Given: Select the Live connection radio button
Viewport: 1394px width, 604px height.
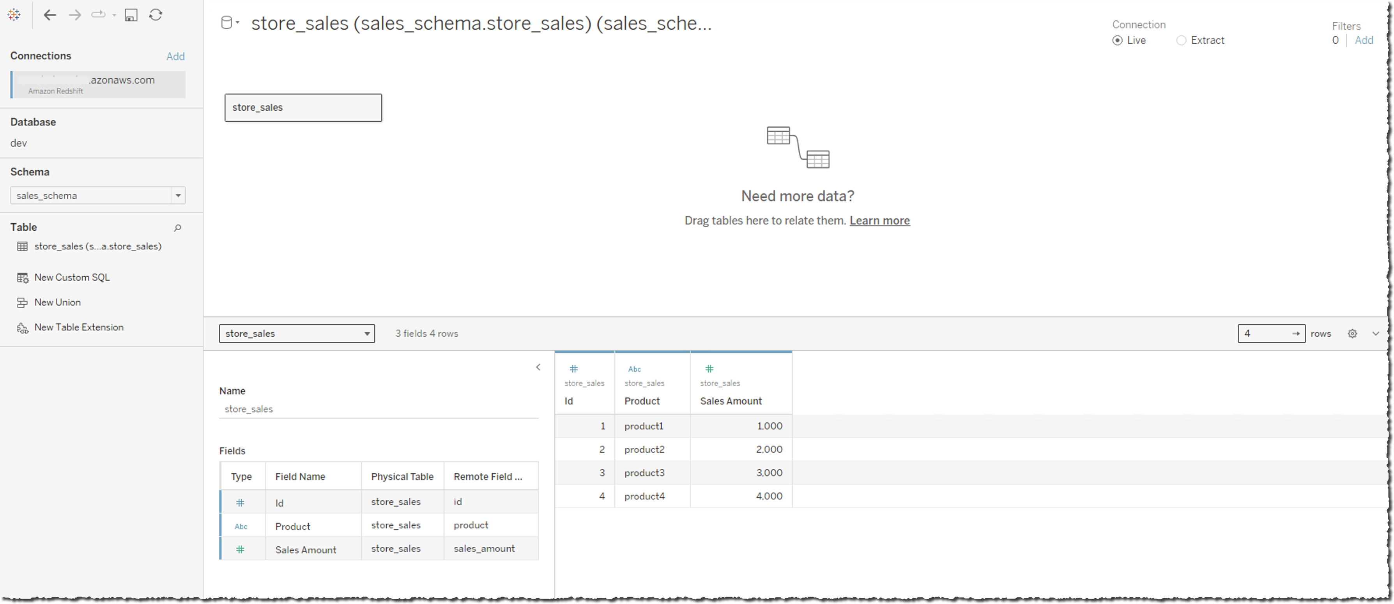Looking at the screenshot, I should 1118,40.
